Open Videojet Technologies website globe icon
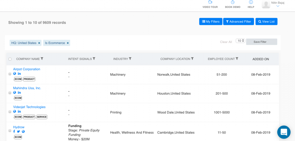 14,111
